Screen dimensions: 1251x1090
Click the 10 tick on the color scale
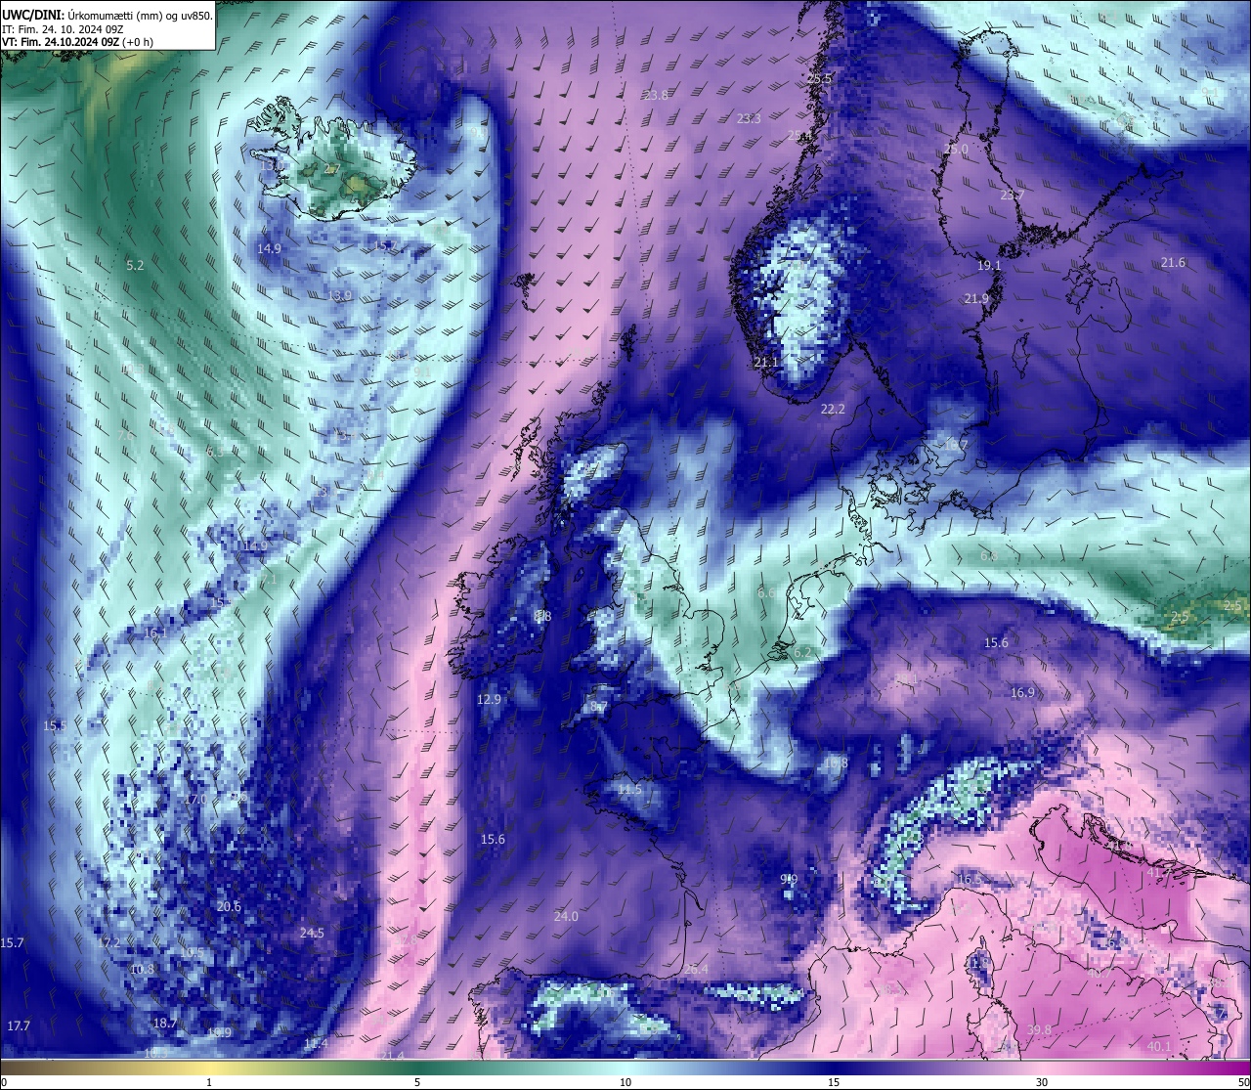[625, 1082]
